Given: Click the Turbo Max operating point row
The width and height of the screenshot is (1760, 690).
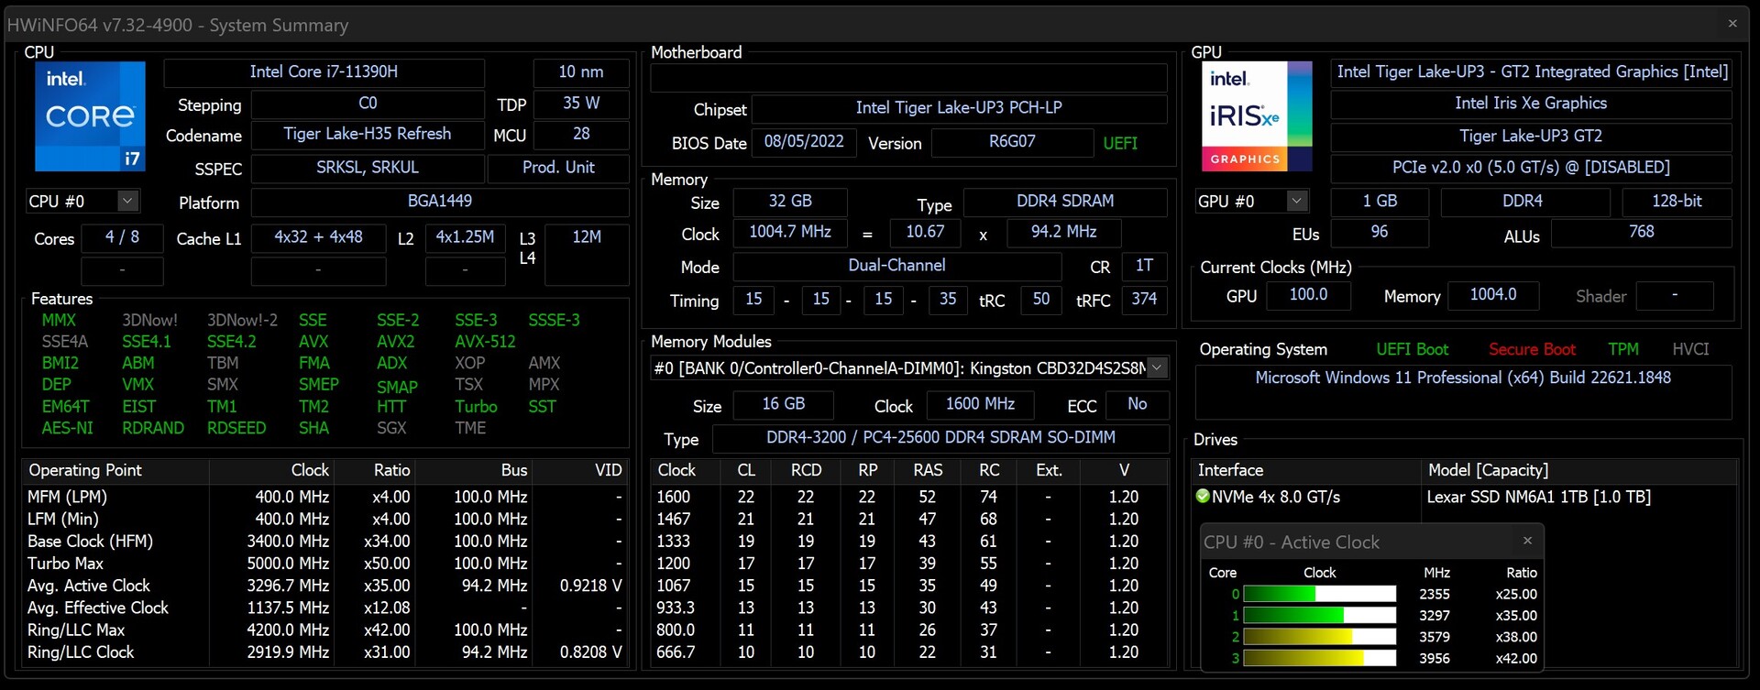Looking at the screenshot, I should tap(325, 564).
